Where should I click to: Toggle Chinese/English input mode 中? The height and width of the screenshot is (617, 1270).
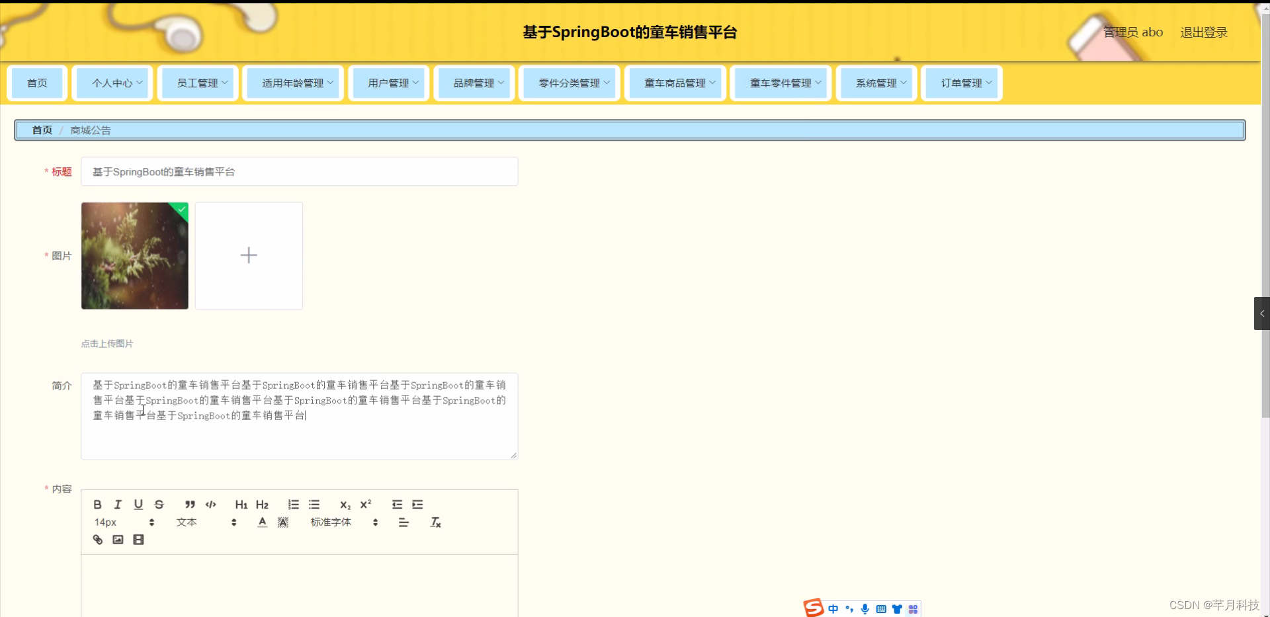tap(833, 609)
